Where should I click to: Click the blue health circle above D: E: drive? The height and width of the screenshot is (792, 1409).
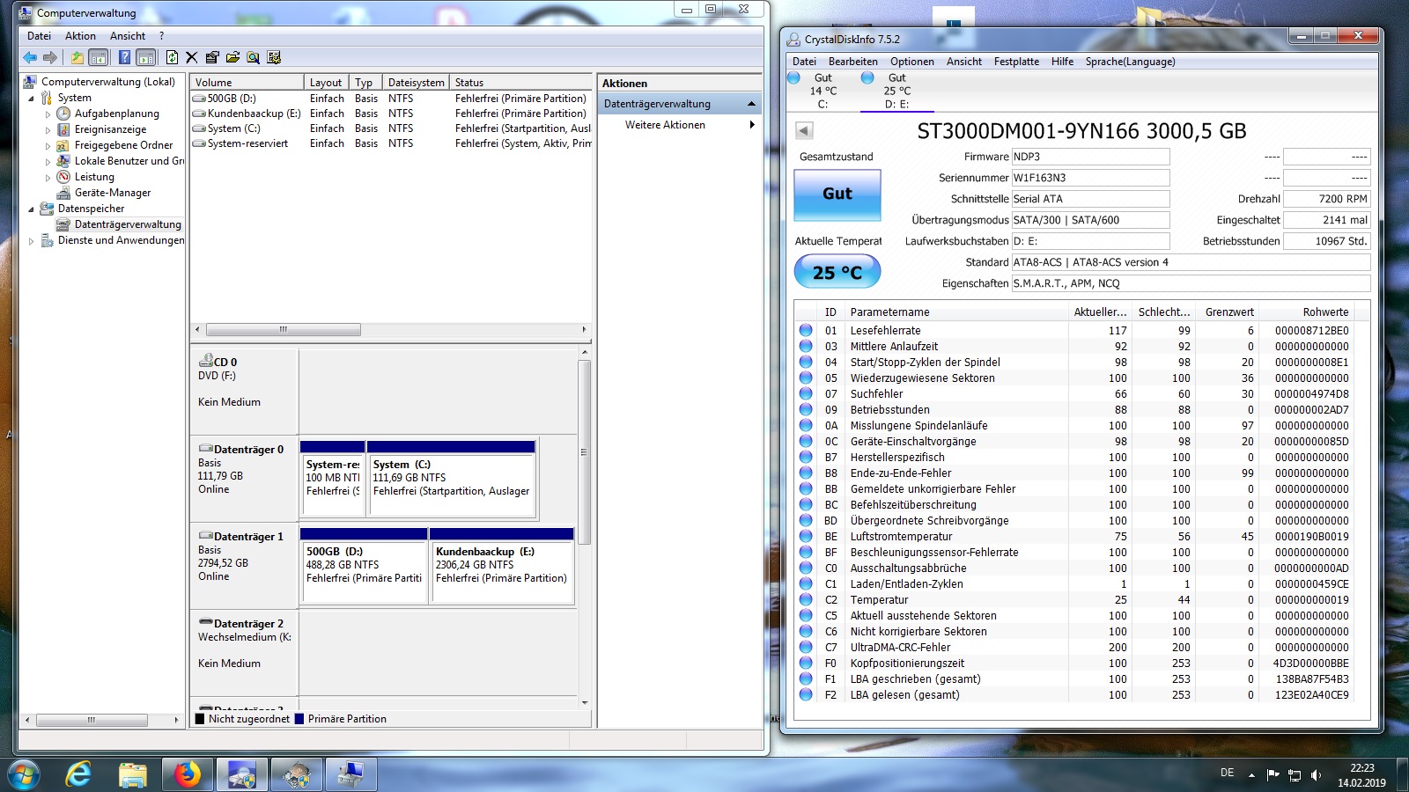867,77
